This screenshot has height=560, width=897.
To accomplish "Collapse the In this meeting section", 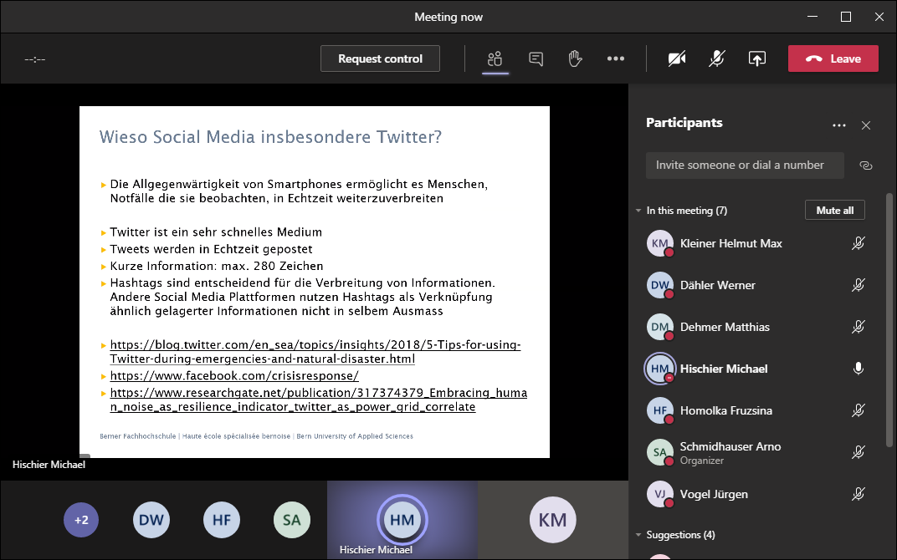I will coord(638,211).
